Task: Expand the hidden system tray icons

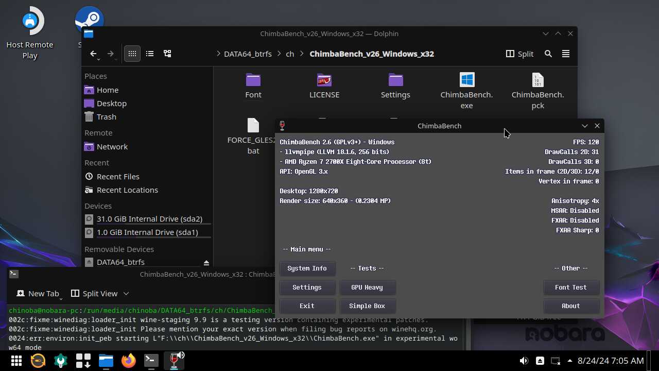Action: click(x=569, y=361)
